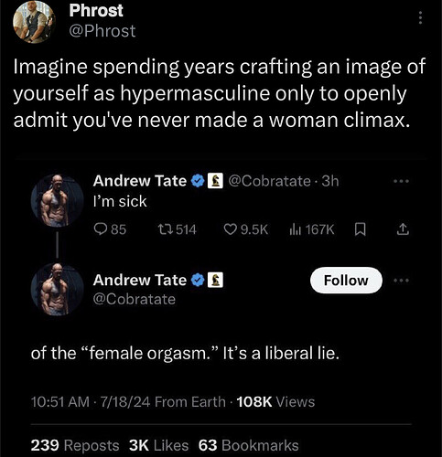Image resolution: width=442 pixels, height=457 pixels.
Task: View the 3K Likes list
Action: [x=158, y=445]
